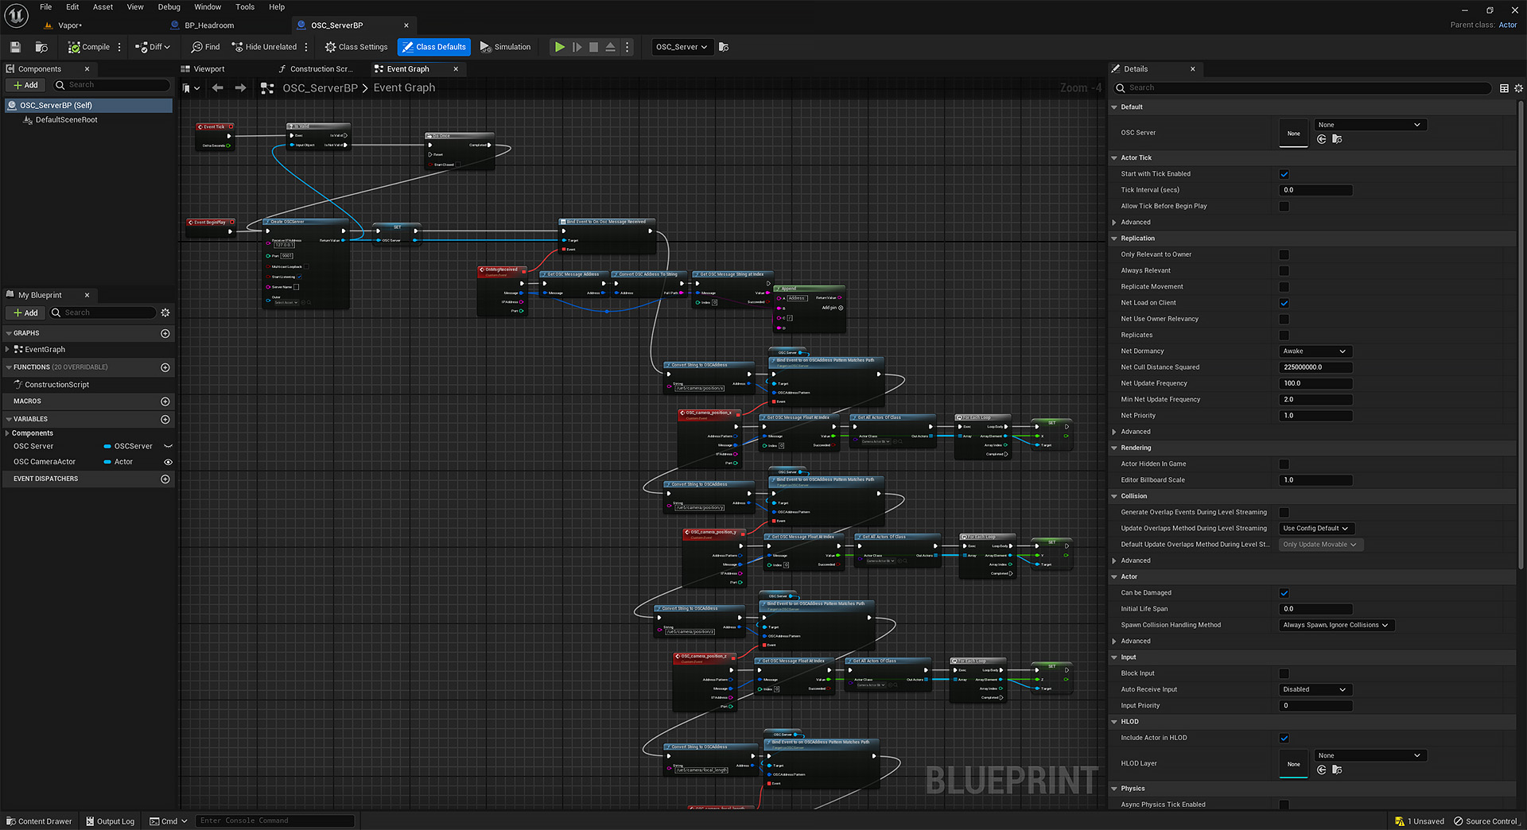Enable Allow Tick Before Begin Play
The image size is (1527, 830).
(1284, 207)
